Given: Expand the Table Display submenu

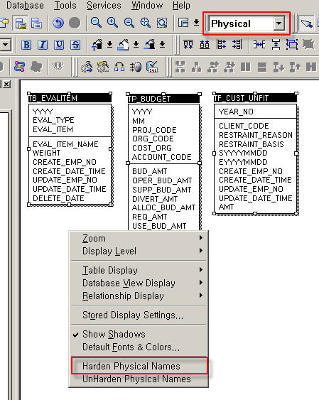Looking at the screenshot, I should pos(139,270).
